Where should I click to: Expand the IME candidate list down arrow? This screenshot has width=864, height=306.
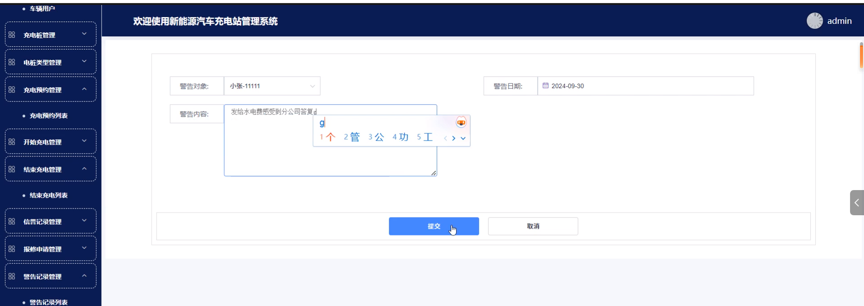click(x=463, y=138)
